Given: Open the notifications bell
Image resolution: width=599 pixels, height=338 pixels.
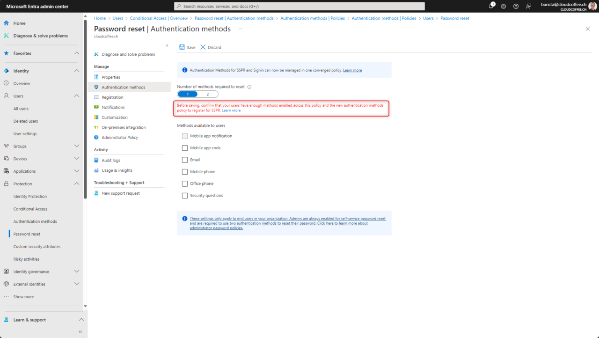Looking at the screenshot, I should click(x=491, y=6).
